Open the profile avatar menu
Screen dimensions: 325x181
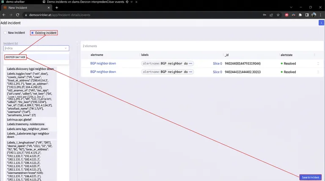[314, 15]
